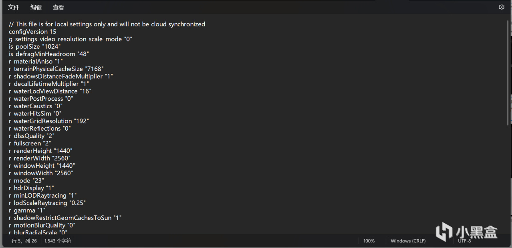Place cursor on the poolSize "1024" line
Screen dimensions: 512x248
pyautogui.click(x=35, y=46)
